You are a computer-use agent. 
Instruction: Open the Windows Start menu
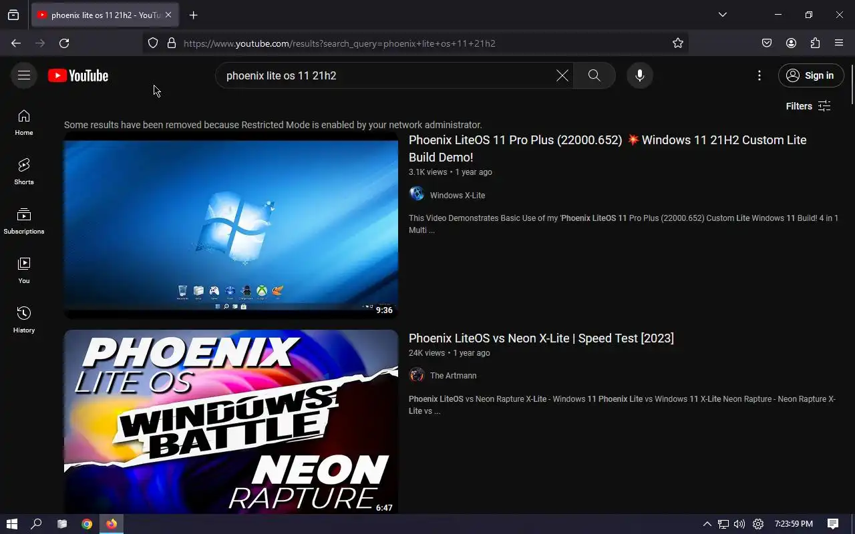point(11,524)
